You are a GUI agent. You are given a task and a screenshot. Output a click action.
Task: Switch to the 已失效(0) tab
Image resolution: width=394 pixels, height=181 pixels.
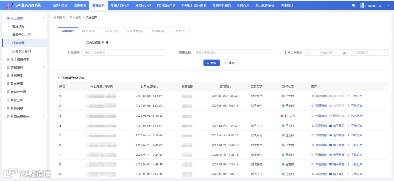179,31
